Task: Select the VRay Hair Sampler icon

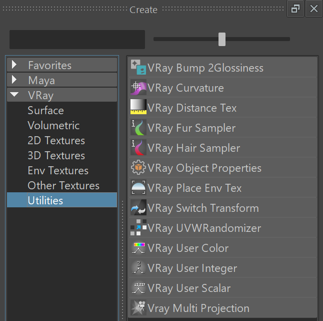Action: coord(138,147)
